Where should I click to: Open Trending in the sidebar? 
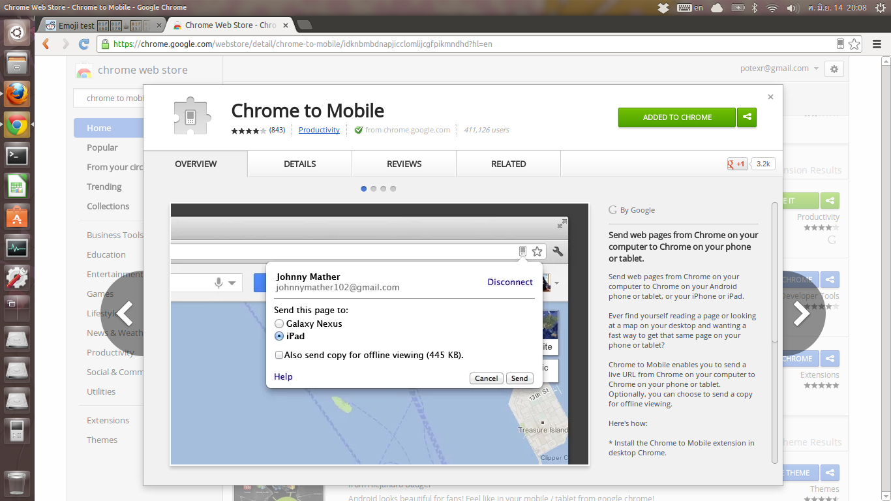pos(104,187)
